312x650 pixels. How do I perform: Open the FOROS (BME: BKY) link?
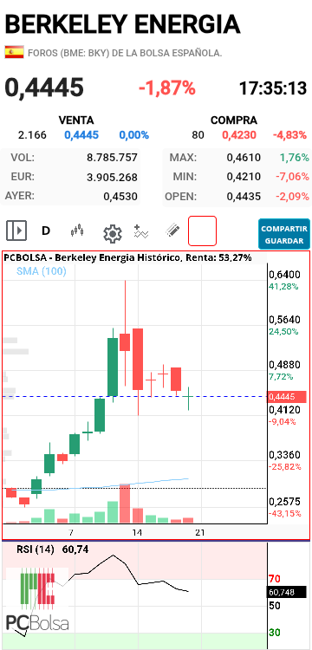click(125, 53)
